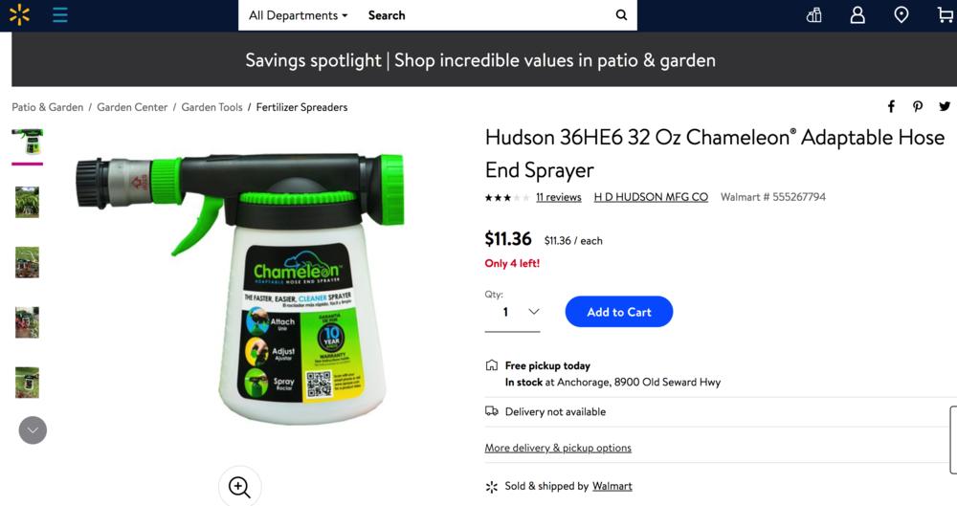Open the hamburger menu icon
The height and width of the screenshot is (506, 957).
click(x=59, y=15)
